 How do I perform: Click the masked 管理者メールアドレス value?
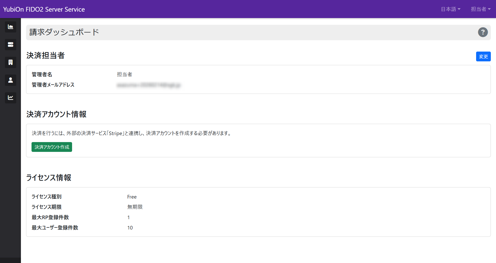149,85
